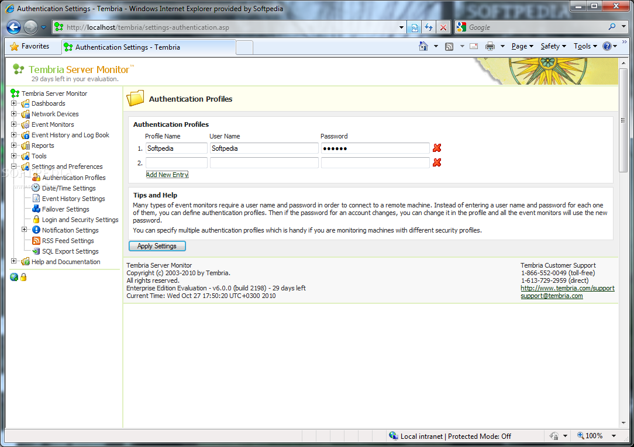Click the first Password field

click(375, 148)
